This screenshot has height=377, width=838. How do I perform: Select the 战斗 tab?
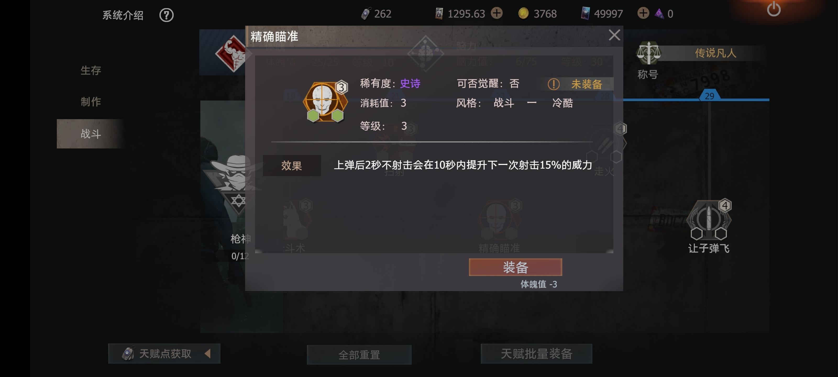pos(91,134)
